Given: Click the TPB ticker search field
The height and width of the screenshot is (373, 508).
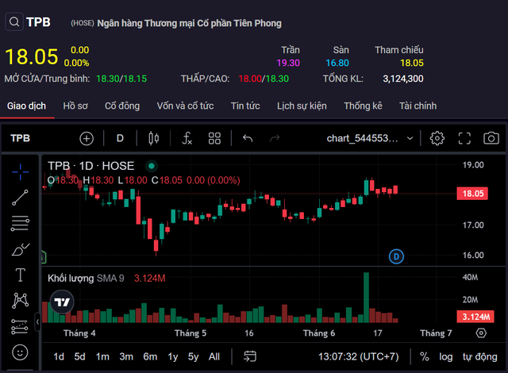Looking at the screenshot, I should pos(38,22).
